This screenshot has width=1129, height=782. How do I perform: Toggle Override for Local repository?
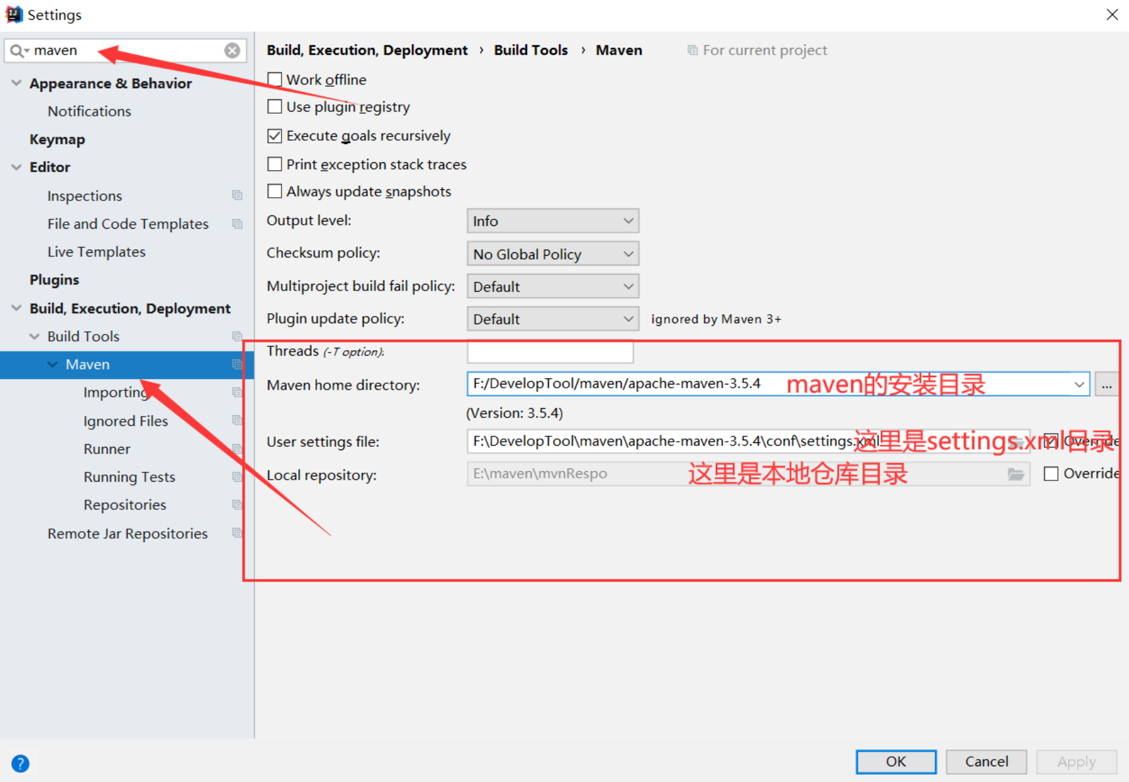point(1051,473)
